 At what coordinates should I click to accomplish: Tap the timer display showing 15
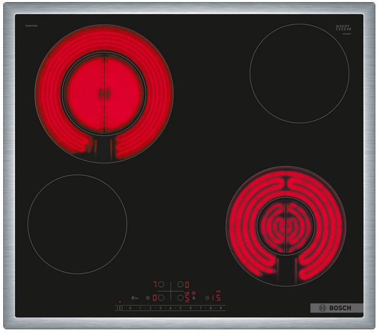216,298
